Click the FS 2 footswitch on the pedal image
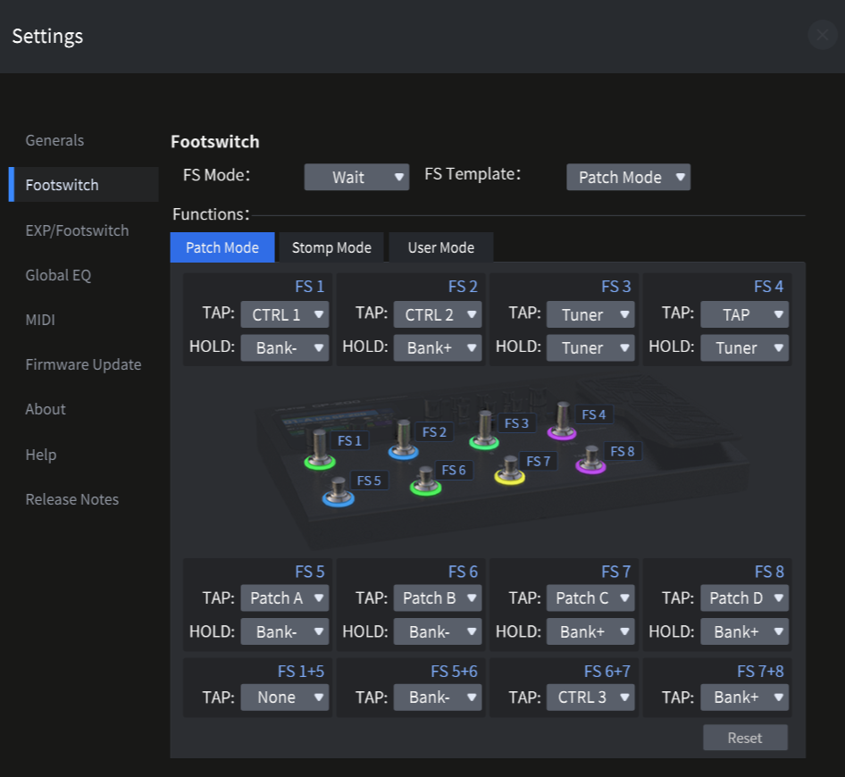Image resolution: width=845 pixels, height=777 pixels. (x=404, y=439)
